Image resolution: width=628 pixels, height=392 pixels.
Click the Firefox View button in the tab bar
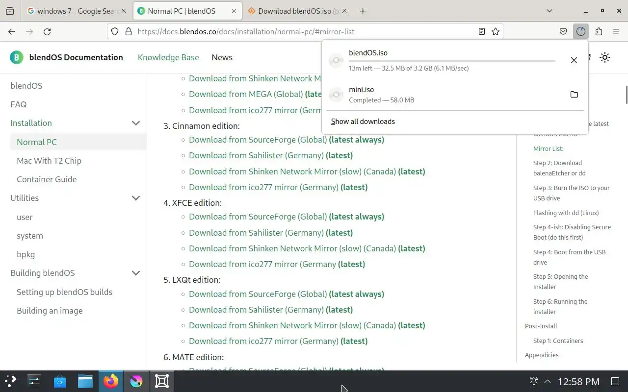(x=10, y=11)
